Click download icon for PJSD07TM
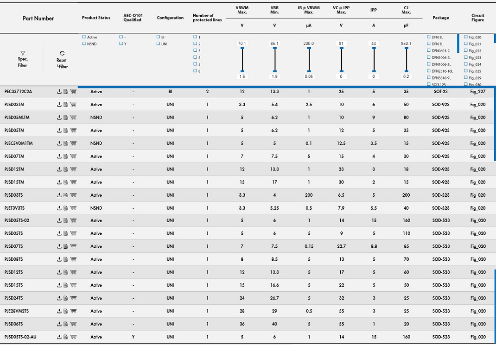The width and height of the screenshot is (496, 345). [x=59, y=157]
